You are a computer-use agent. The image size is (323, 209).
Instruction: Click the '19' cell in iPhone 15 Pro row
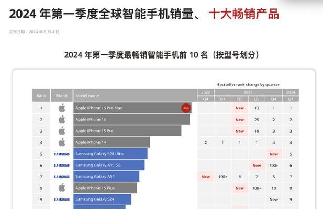[x=257, y=131]
